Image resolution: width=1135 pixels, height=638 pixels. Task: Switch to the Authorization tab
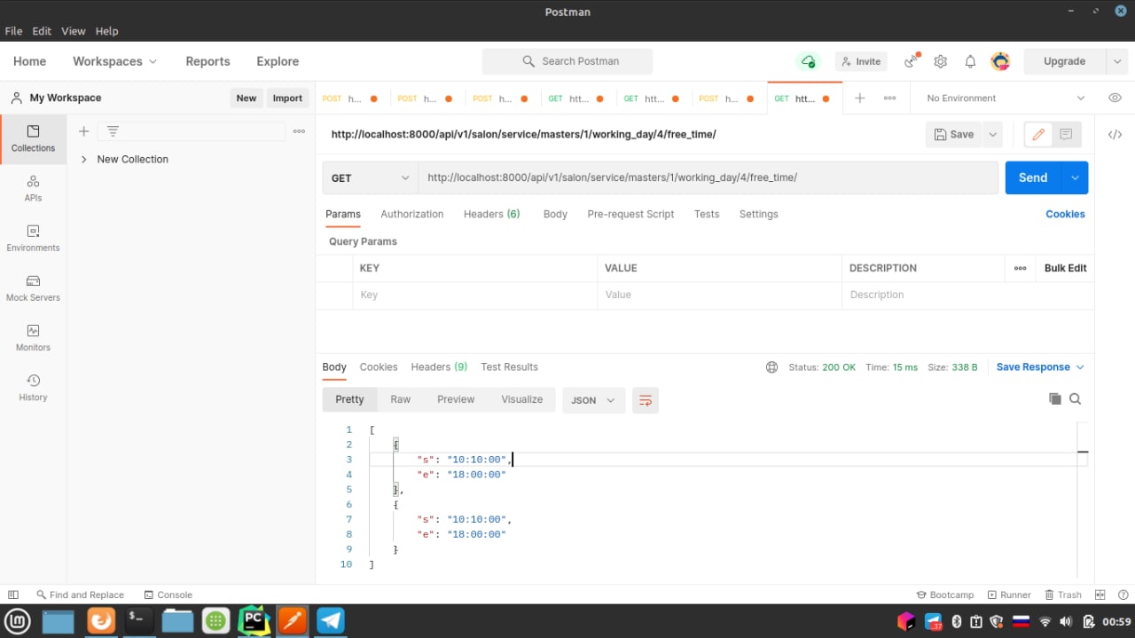(411, 214)
